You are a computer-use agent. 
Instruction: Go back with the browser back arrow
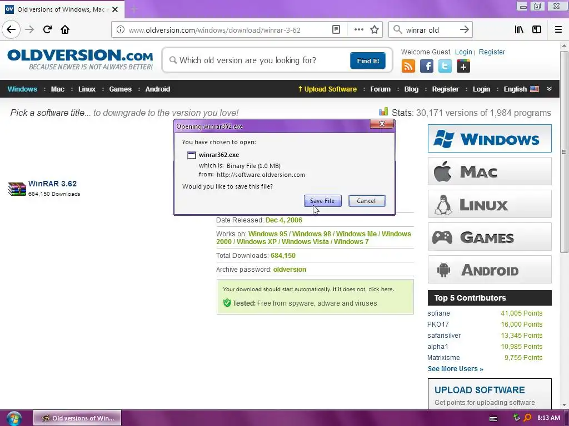tap(11, 29)
